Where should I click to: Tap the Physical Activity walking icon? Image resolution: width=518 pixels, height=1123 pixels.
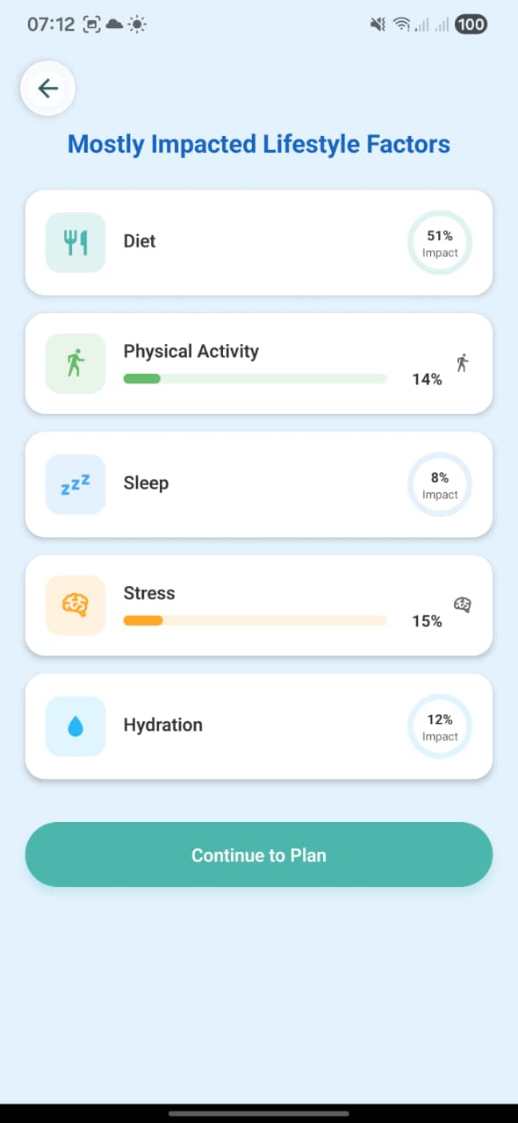[75, 362]
